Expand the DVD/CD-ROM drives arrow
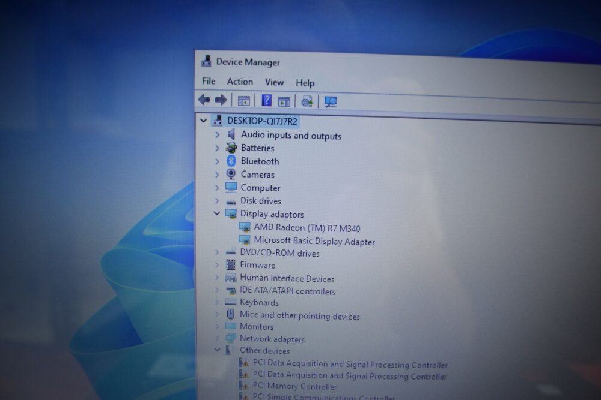601x400 pixels. 217,252
